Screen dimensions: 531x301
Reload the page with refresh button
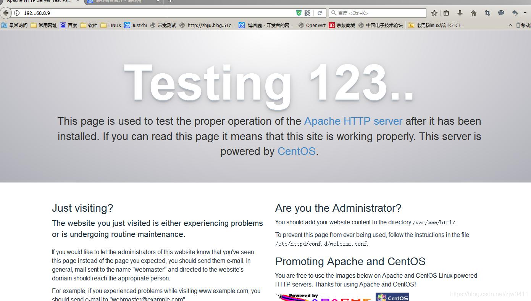click(x=320, y=13)
